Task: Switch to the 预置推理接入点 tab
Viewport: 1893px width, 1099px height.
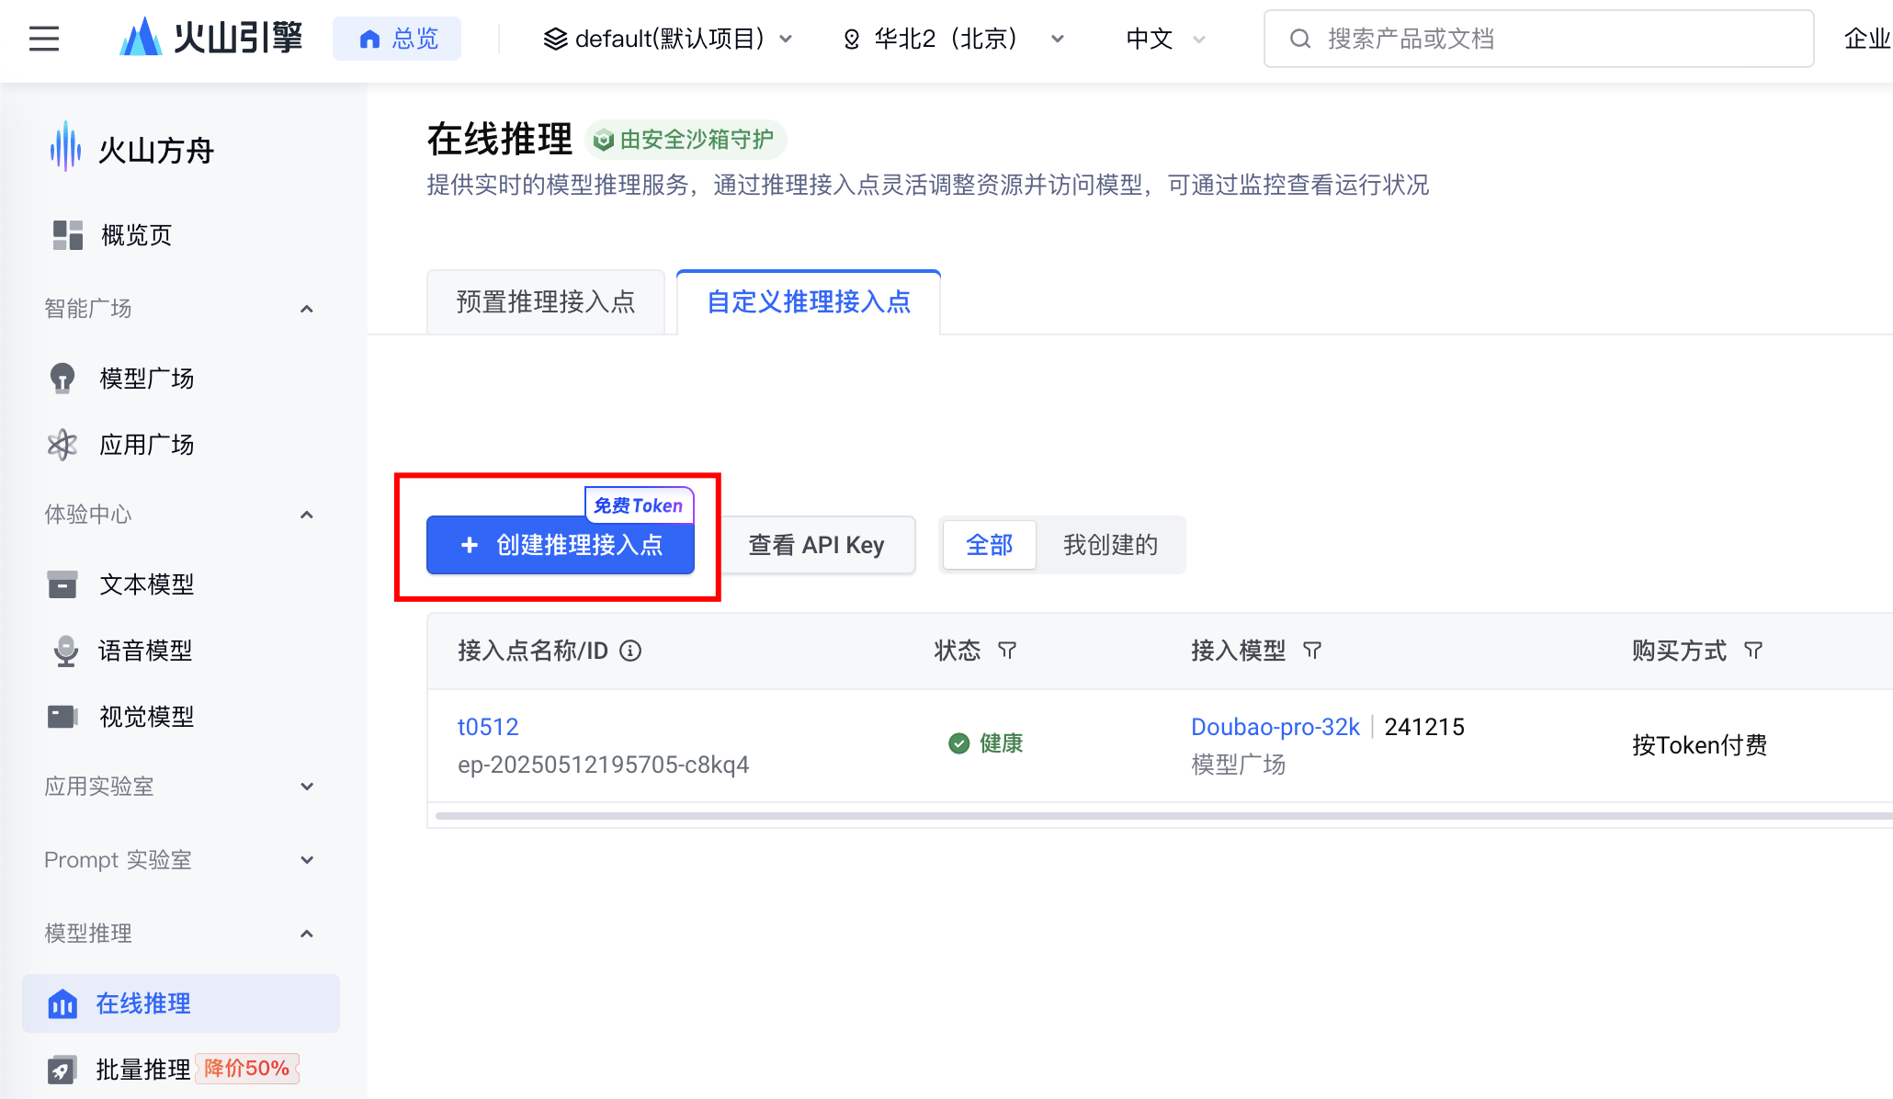Action: (546, 301)
